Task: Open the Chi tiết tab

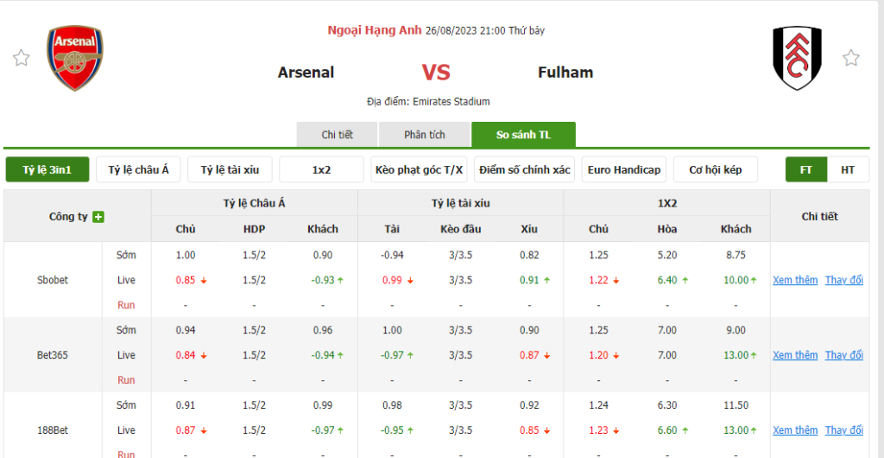Action: tap(338, 135)
